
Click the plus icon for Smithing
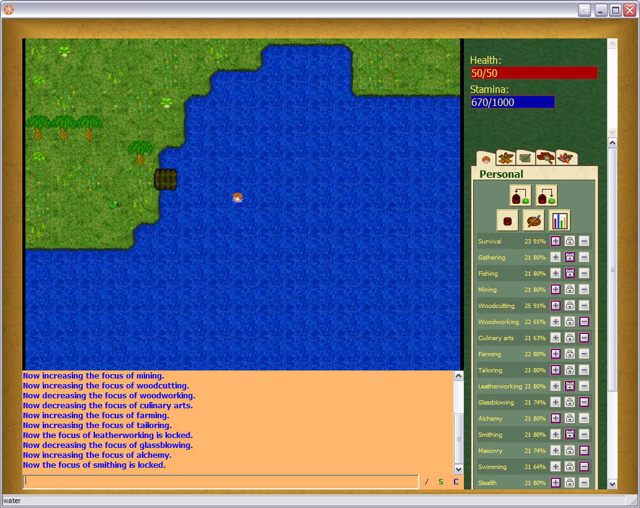click(556, 434)
